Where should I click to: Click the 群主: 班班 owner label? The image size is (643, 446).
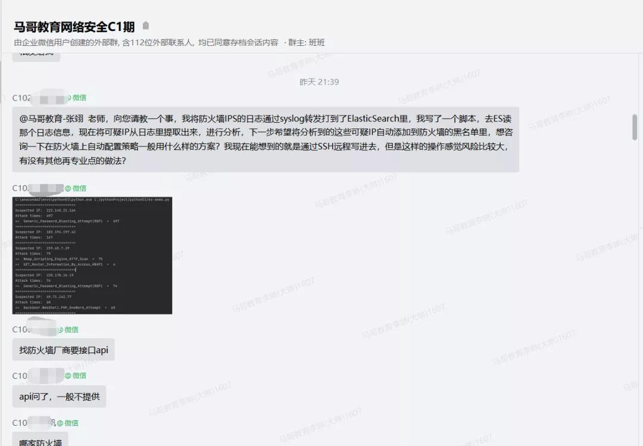tap(307, 42)
